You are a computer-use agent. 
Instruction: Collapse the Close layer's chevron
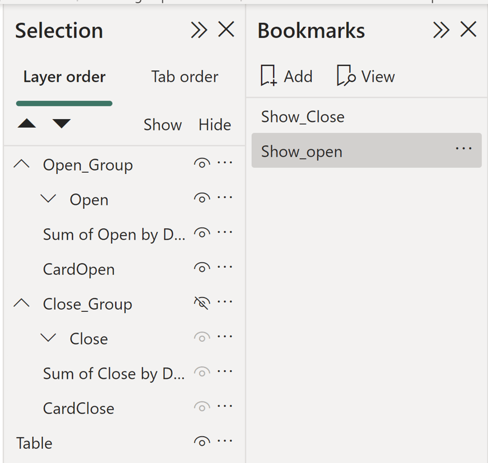(48, 338)
